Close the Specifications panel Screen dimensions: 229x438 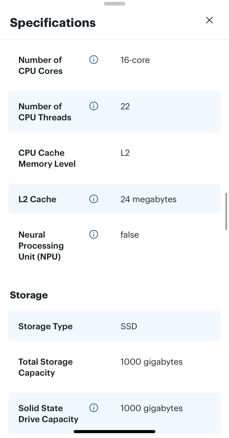[x=209, y=20]
